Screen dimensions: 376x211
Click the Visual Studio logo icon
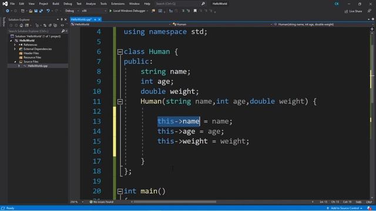tap(5, 4)
